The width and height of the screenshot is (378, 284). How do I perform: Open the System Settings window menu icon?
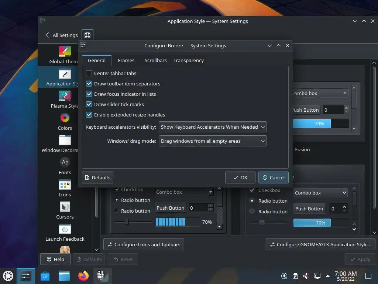pyautogui.click(x=43, y=21)
